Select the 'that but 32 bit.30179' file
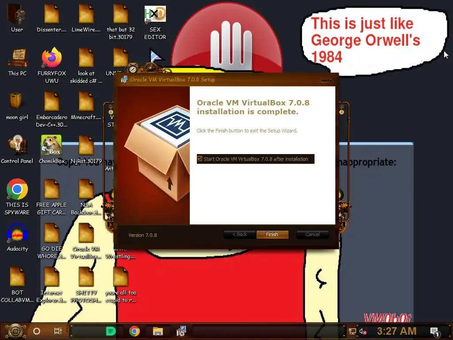Viewport: 453px width, 340px height. pos(121,21)
